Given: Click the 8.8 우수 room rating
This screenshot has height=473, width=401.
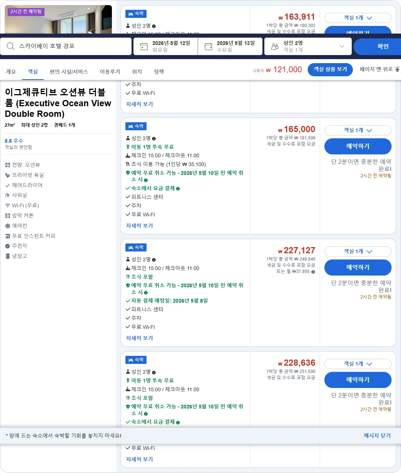Looking at the screenshot, I should coord(14,141).
